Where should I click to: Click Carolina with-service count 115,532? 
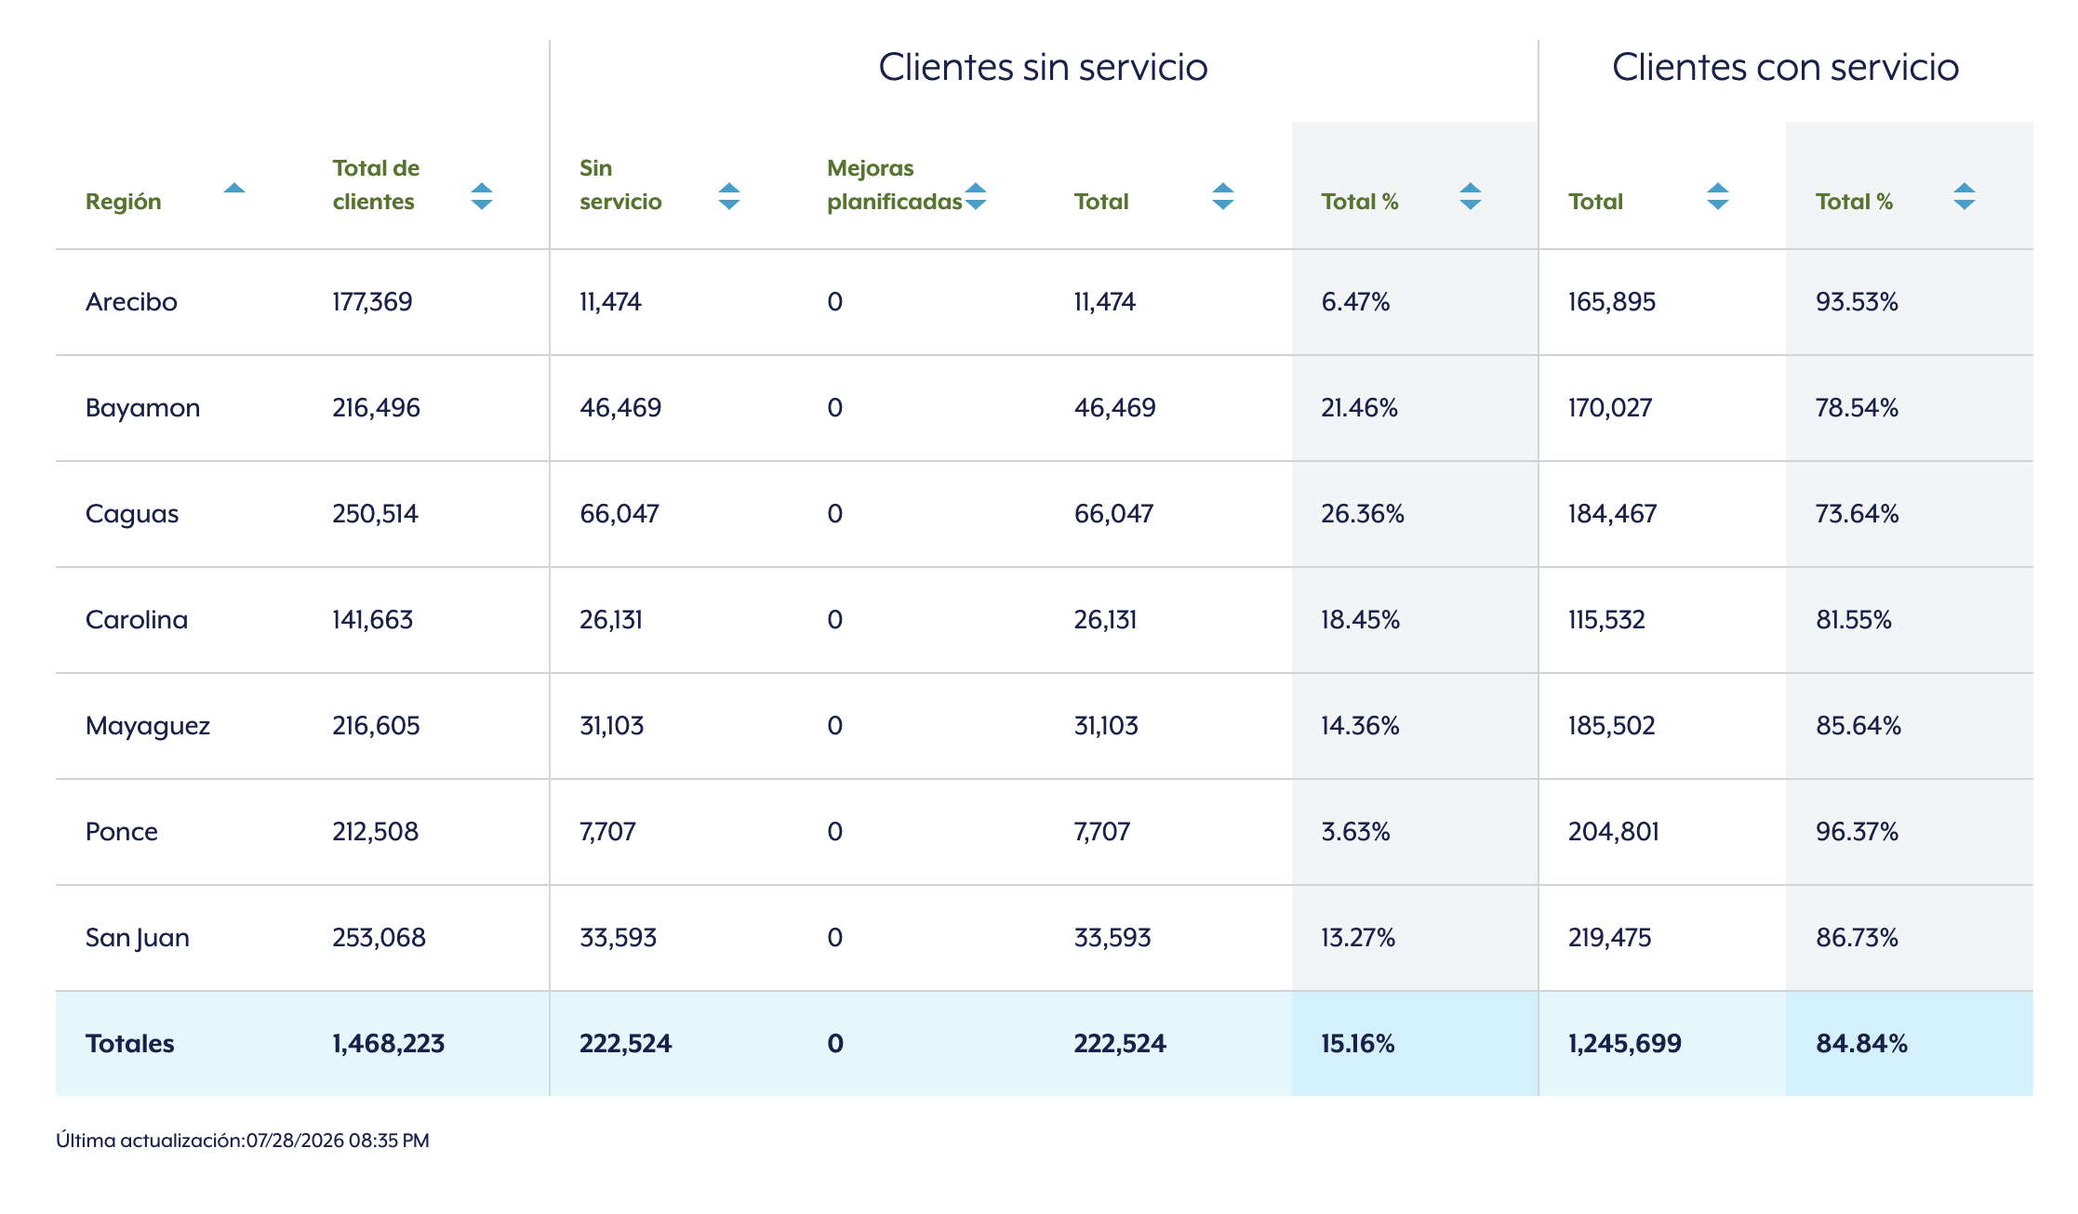(1607, 620)
